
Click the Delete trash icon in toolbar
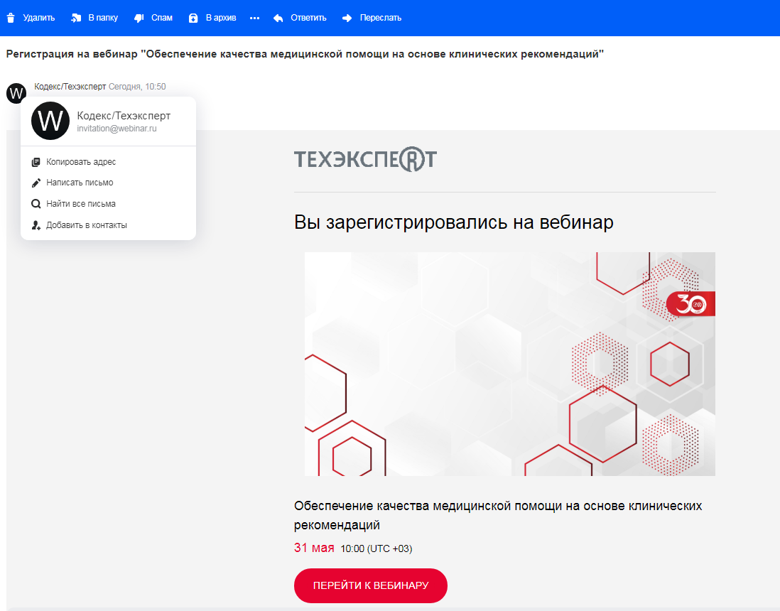coord(11,18)
